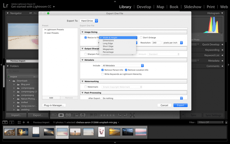Collapse left panels with left edge arrow

(x=1, y=65)
